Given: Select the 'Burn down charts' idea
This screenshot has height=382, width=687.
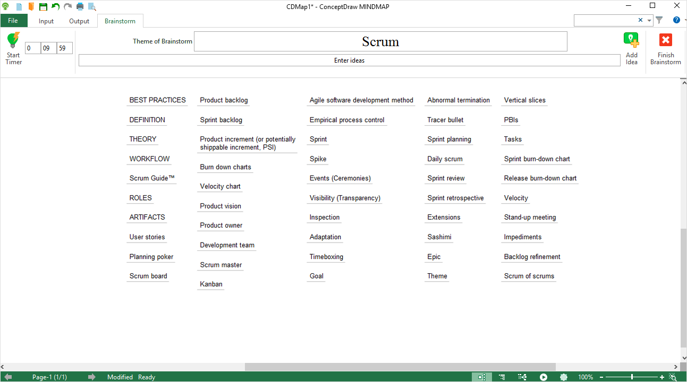Looking at the screenshot, I should click(x=225, y=167).
